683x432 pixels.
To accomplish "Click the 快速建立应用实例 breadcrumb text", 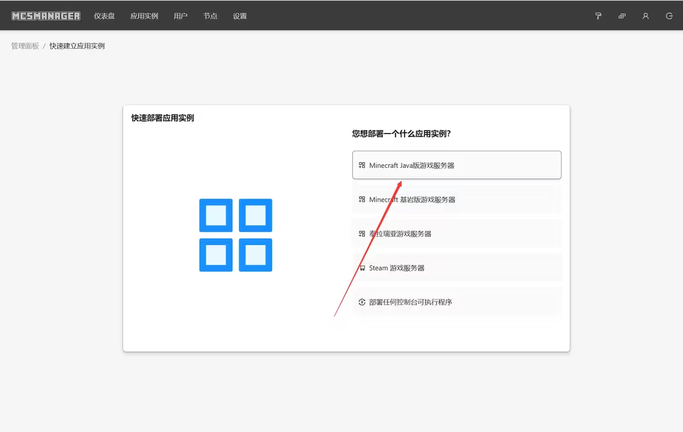I will click(77, 46).
